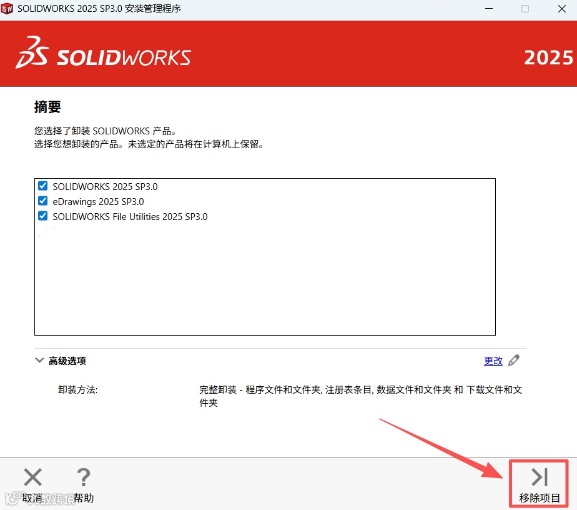Uncheck SOLIDWORKS 2025 SP3.0 checkbox
This screenshot has height=510, width=577.
point(42,186)
